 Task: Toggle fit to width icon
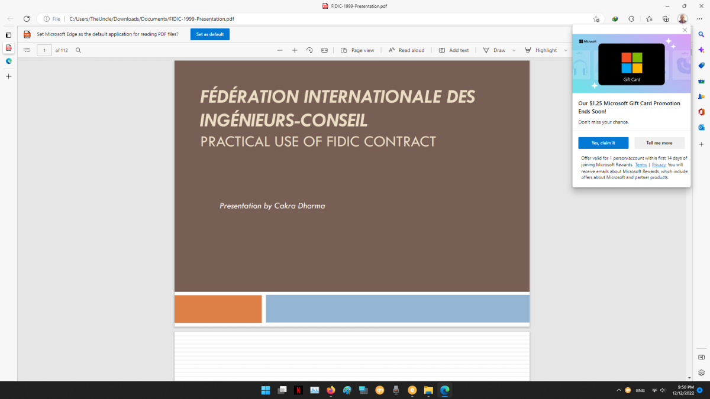click(324, 50)
